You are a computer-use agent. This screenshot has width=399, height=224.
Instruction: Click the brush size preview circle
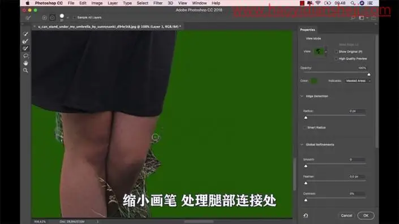click(62, 16)
